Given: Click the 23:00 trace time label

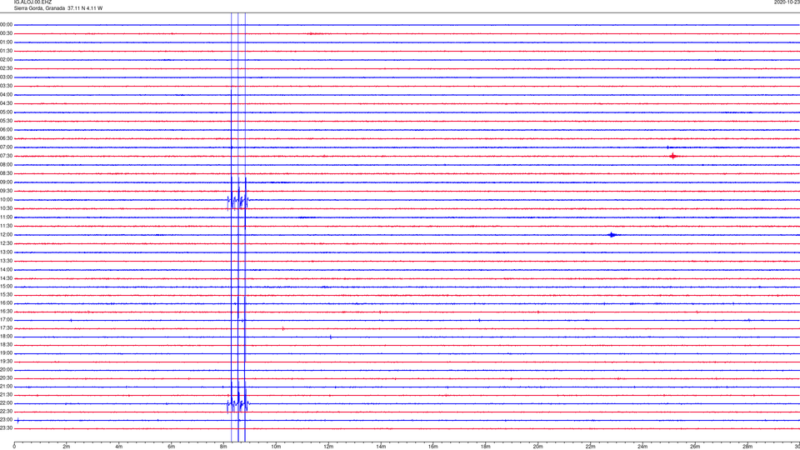Looking at the screenshot, I should tap(6, 420).
